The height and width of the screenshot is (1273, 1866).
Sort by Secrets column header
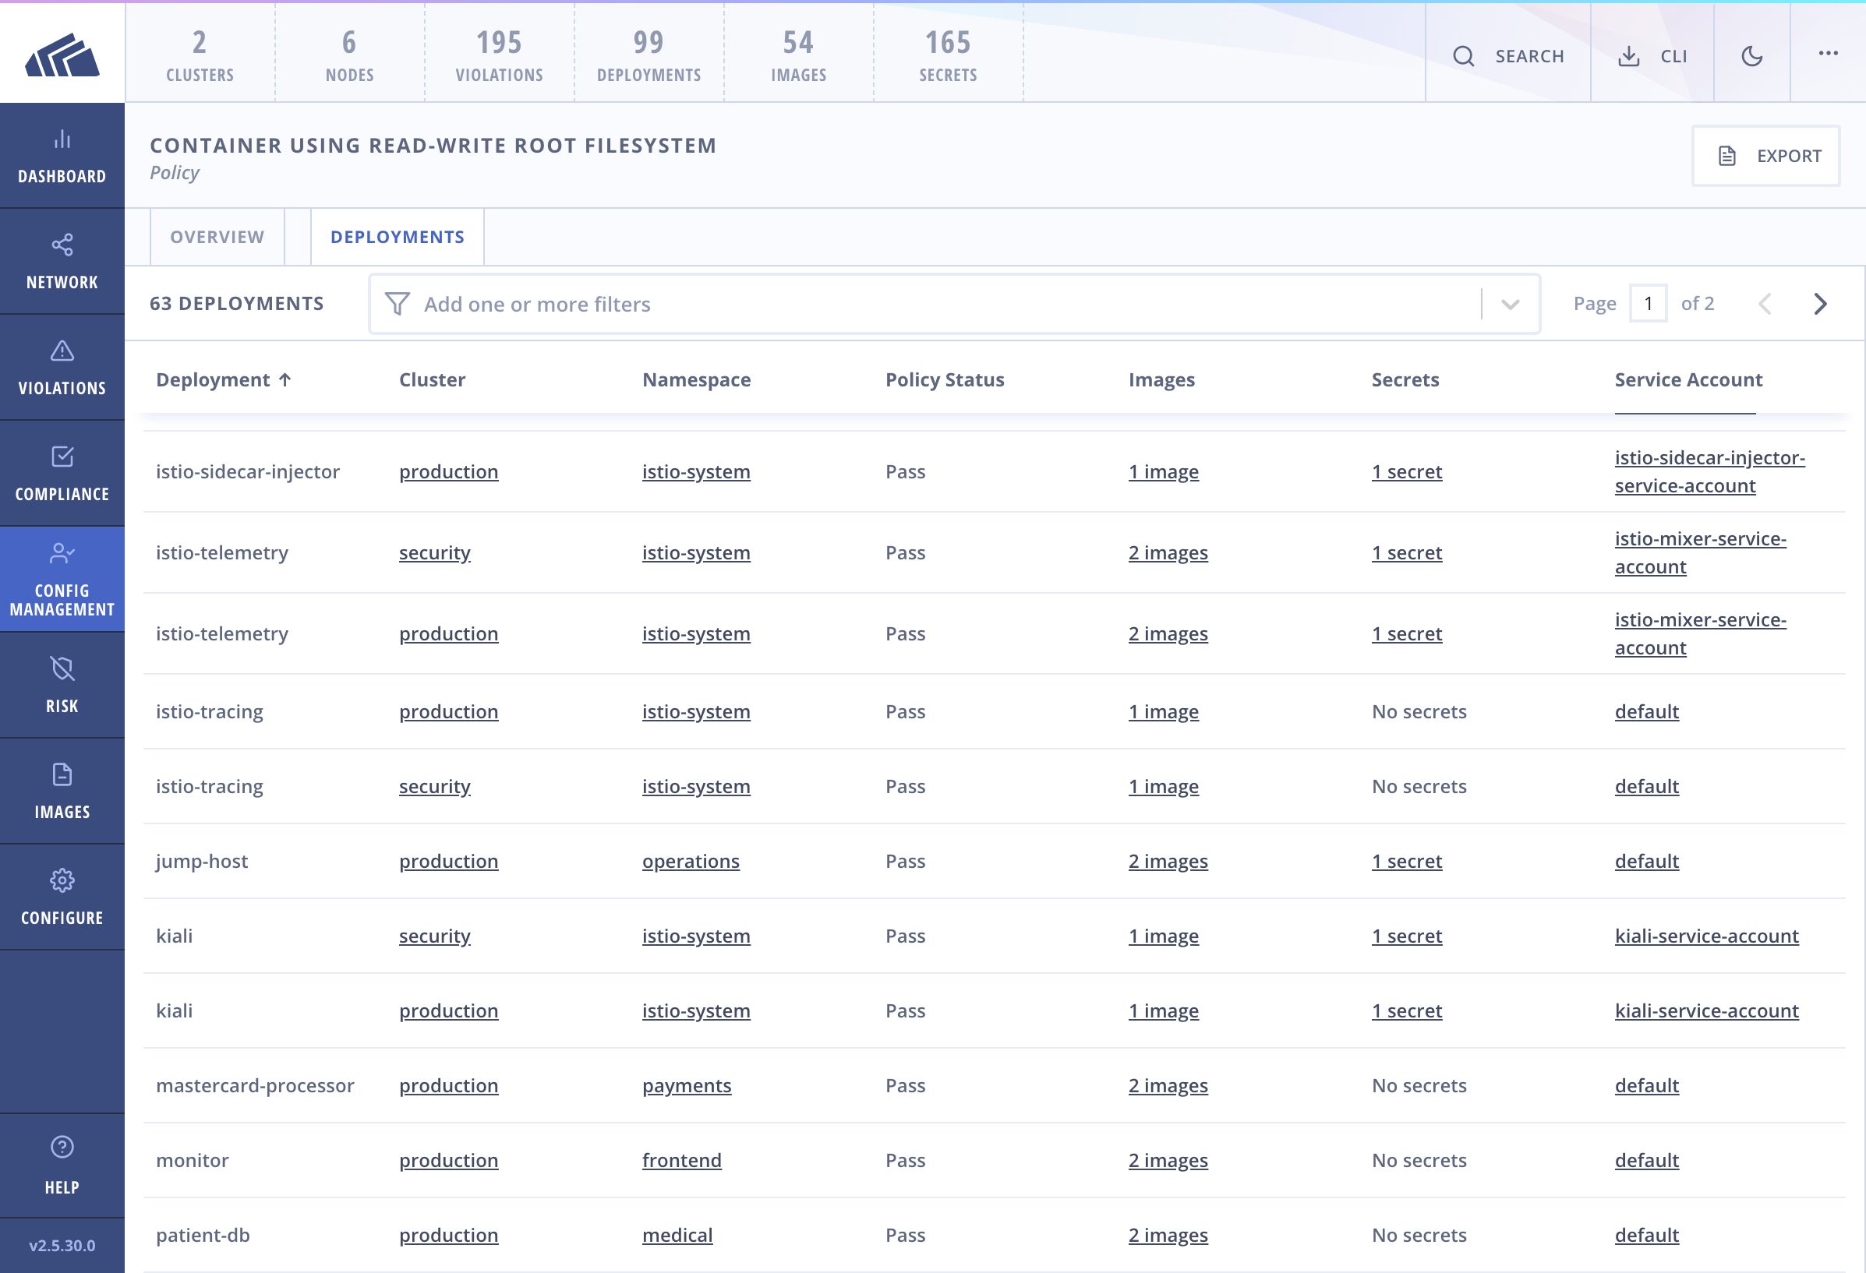click(1405, 379)
